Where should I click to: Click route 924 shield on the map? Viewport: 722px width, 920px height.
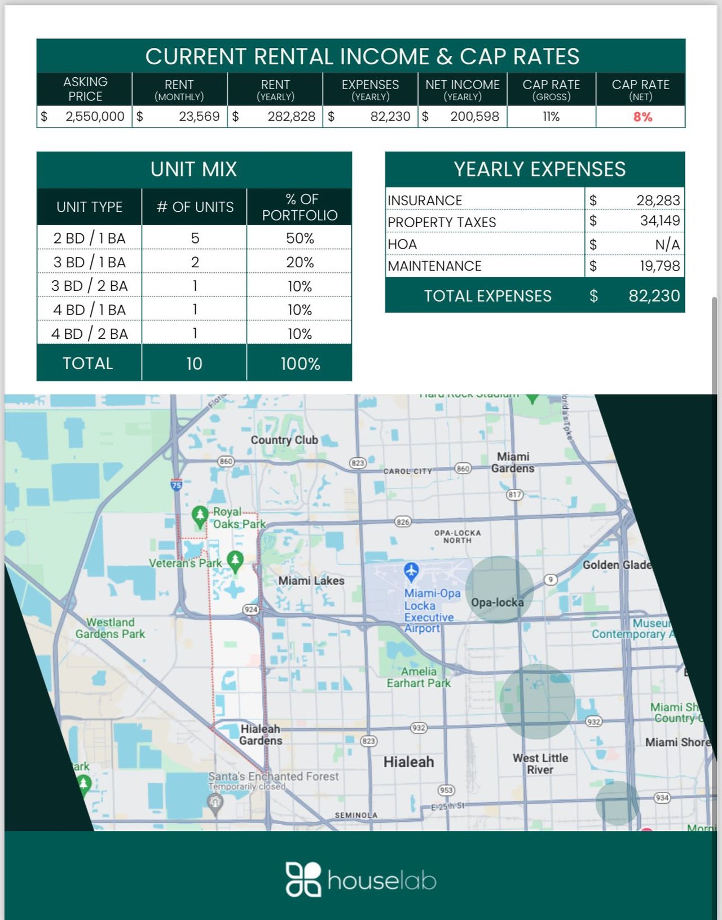251,609
